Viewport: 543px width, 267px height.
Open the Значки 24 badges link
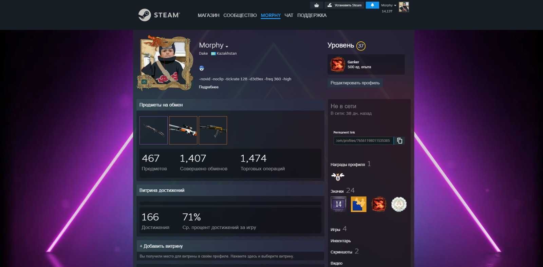(342, 191)
